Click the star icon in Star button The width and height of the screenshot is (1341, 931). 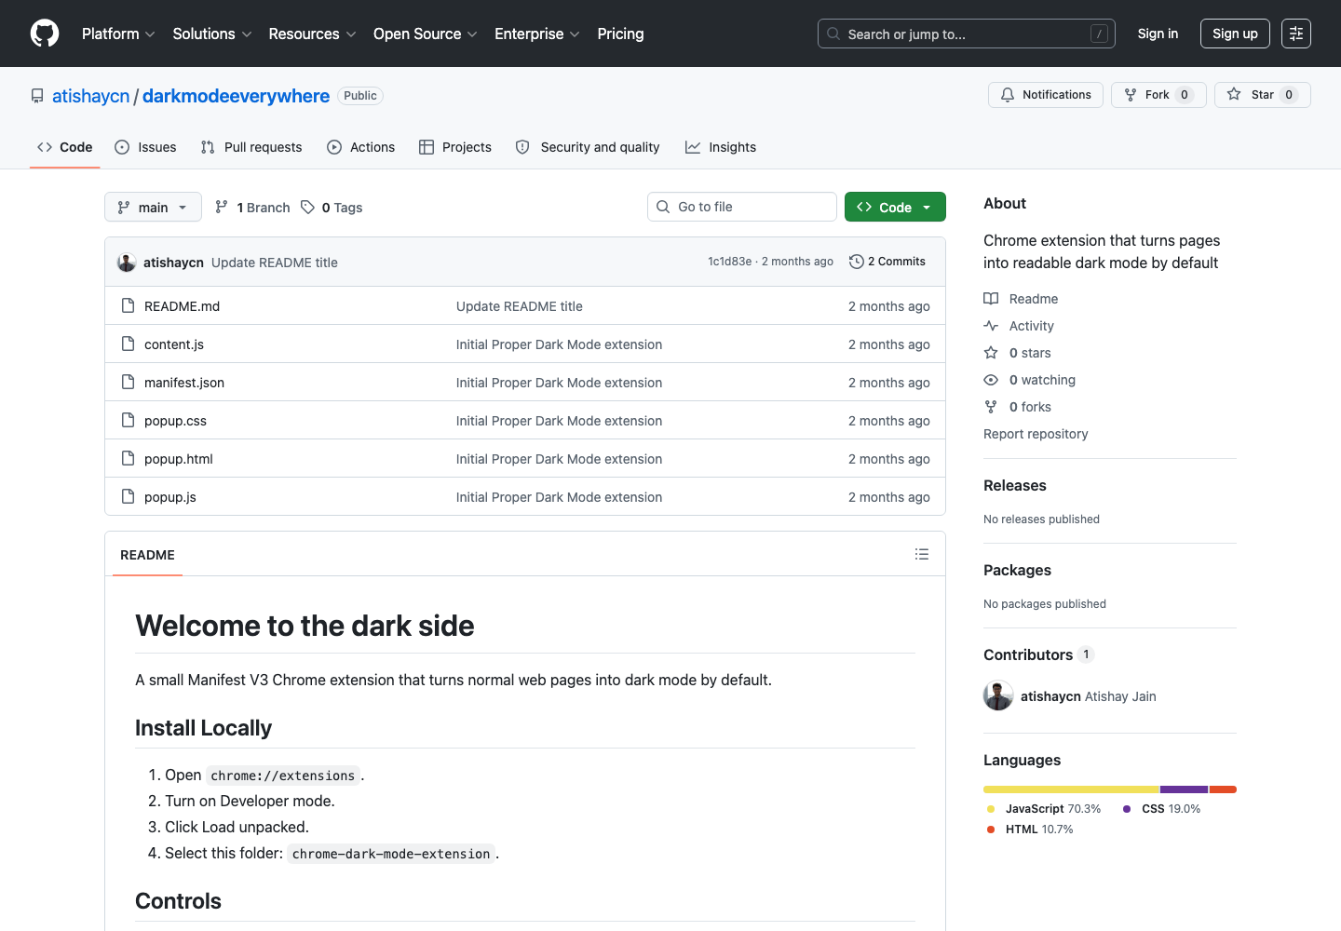[1234, 94]
